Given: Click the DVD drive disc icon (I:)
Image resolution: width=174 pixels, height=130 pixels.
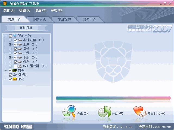Looking at the screenshot, I should [20, 66].
